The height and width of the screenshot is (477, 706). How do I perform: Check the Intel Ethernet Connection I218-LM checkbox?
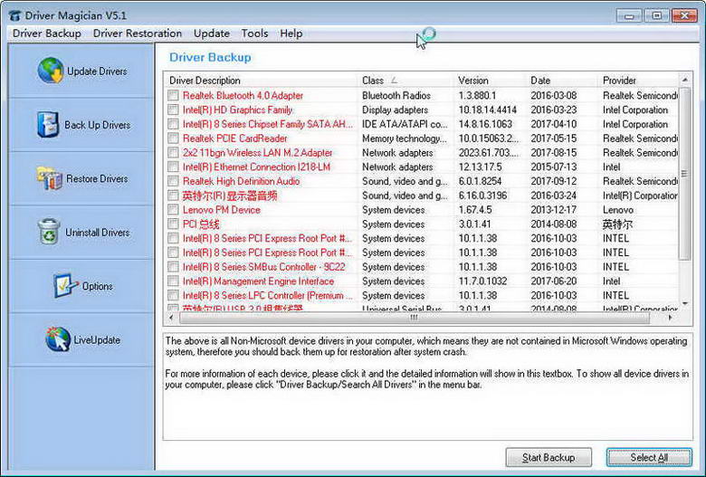click(x=173, y=167)
